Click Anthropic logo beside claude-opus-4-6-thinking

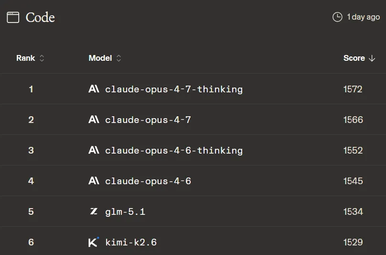[94, 150]
